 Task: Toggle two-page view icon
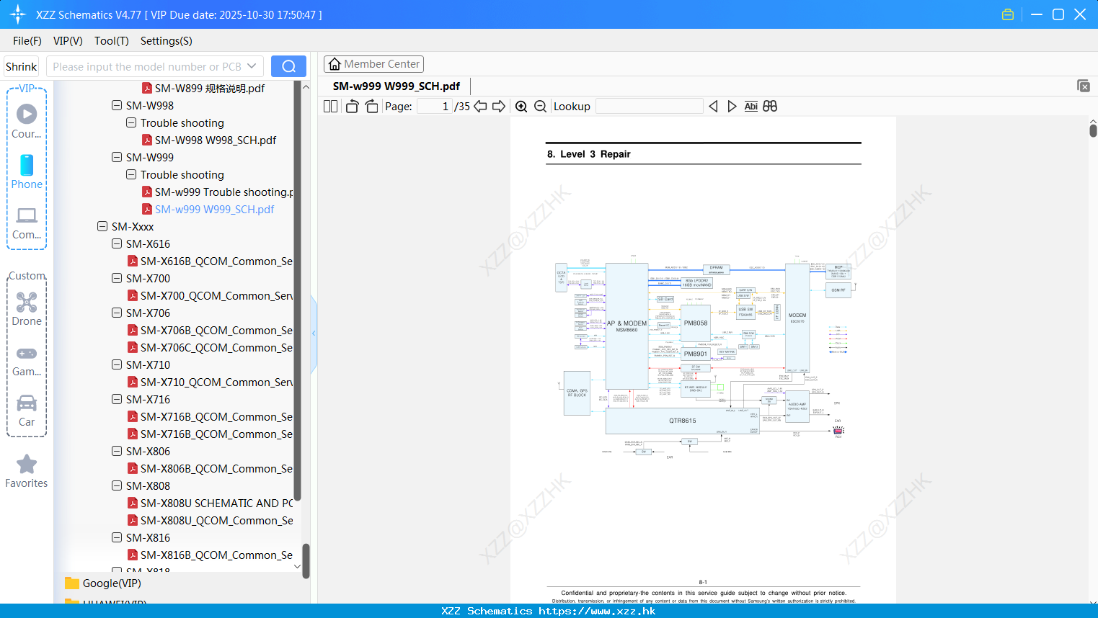[x=331, y=106]
